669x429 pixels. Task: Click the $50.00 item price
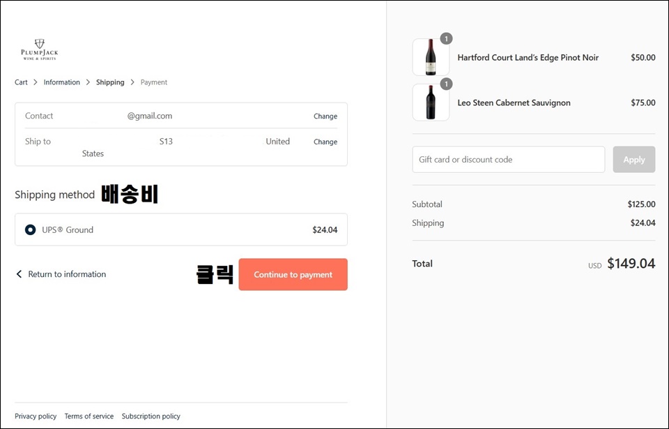point(643,58)
